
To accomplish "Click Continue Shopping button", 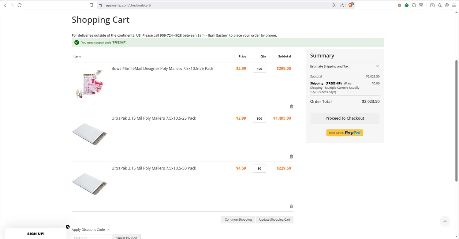I will tap(238, 219).
